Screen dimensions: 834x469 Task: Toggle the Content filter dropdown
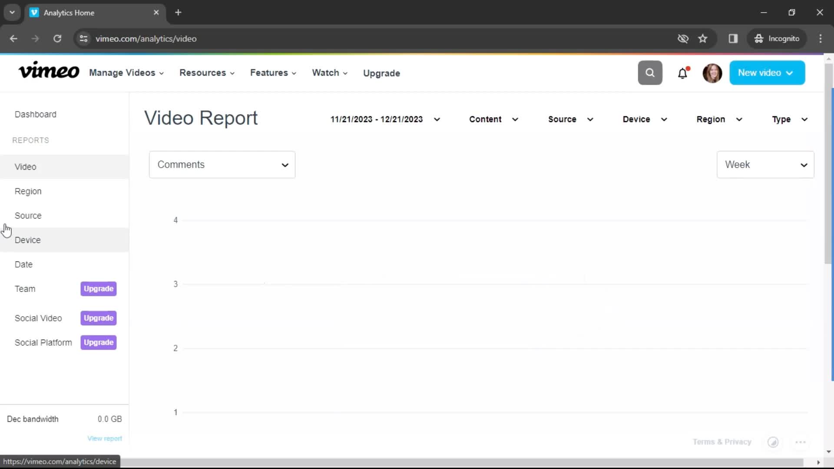pyautogui.click(x=492, y=119)
